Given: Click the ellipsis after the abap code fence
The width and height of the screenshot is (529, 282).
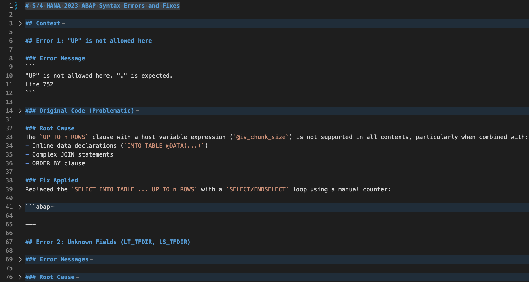Looking at the screenshot, I should point(53,207).
